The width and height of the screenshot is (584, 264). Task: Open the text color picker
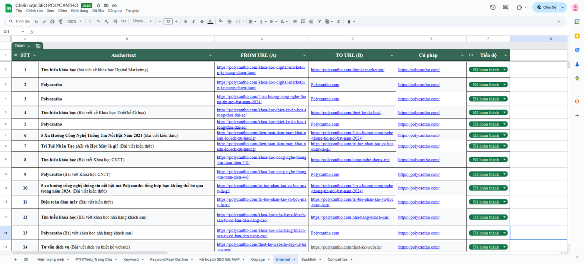[210, 21]
